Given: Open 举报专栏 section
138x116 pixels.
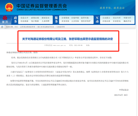Looking at the screenshot, I should pos(127,18).
